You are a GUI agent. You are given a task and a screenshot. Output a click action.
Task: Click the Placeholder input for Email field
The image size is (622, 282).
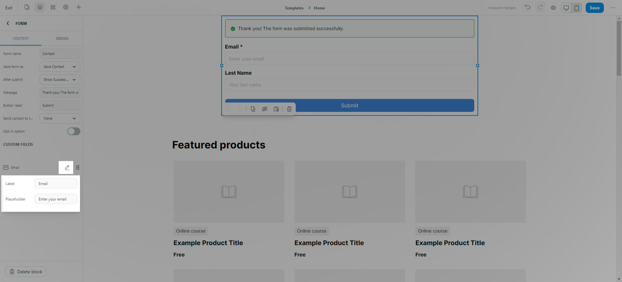tap(56, 199)
